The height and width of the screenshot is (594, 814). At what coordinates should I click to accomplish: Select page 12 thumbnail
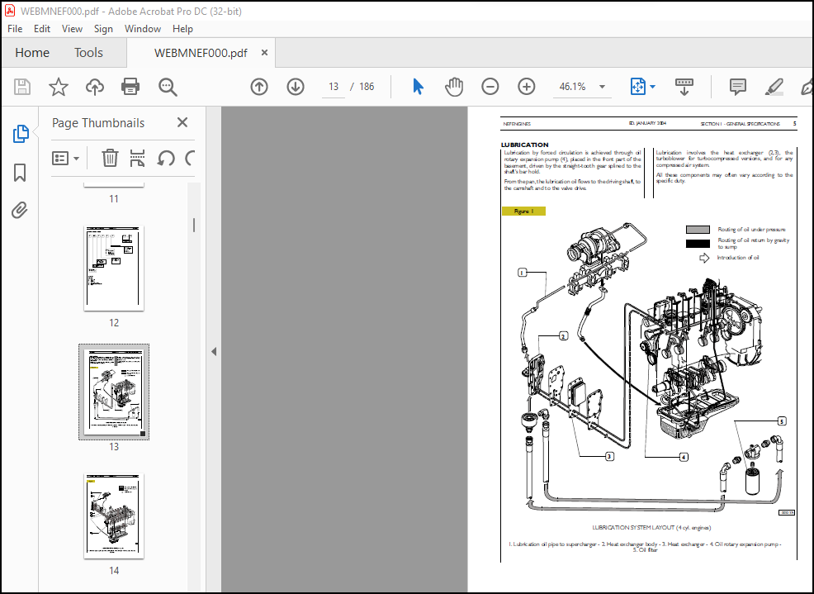[114, 268]
